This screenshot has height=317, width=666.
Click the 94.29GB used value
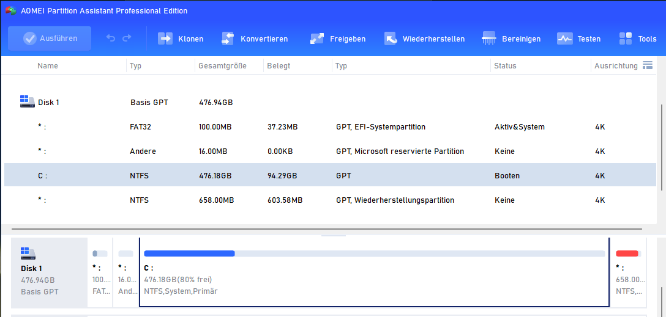pos(282,175)
